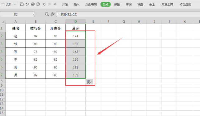The image size is (200, 116).
Task: Open the auto fill options button
Action: 89,82
